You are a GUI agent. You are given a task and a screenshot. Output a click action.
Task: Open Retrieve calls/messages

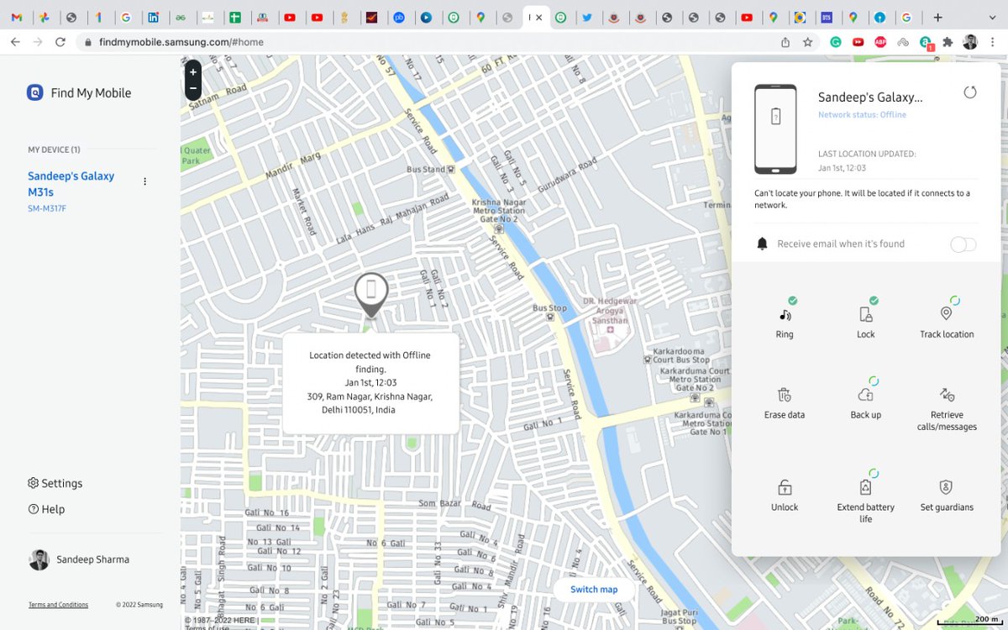point(947,408)
